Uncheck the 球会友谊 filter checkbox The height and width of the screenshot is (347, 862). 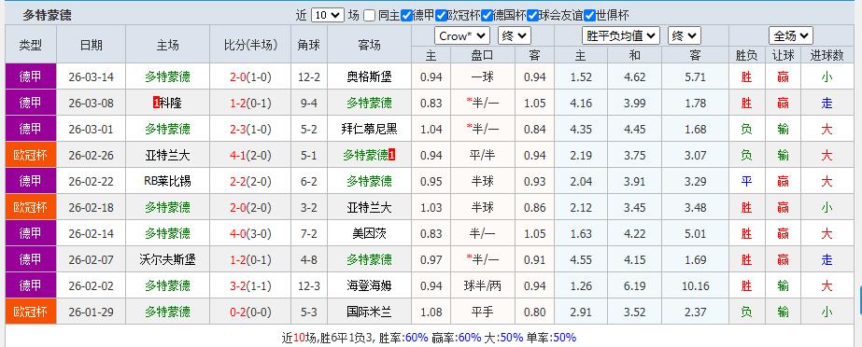point(532,15)
